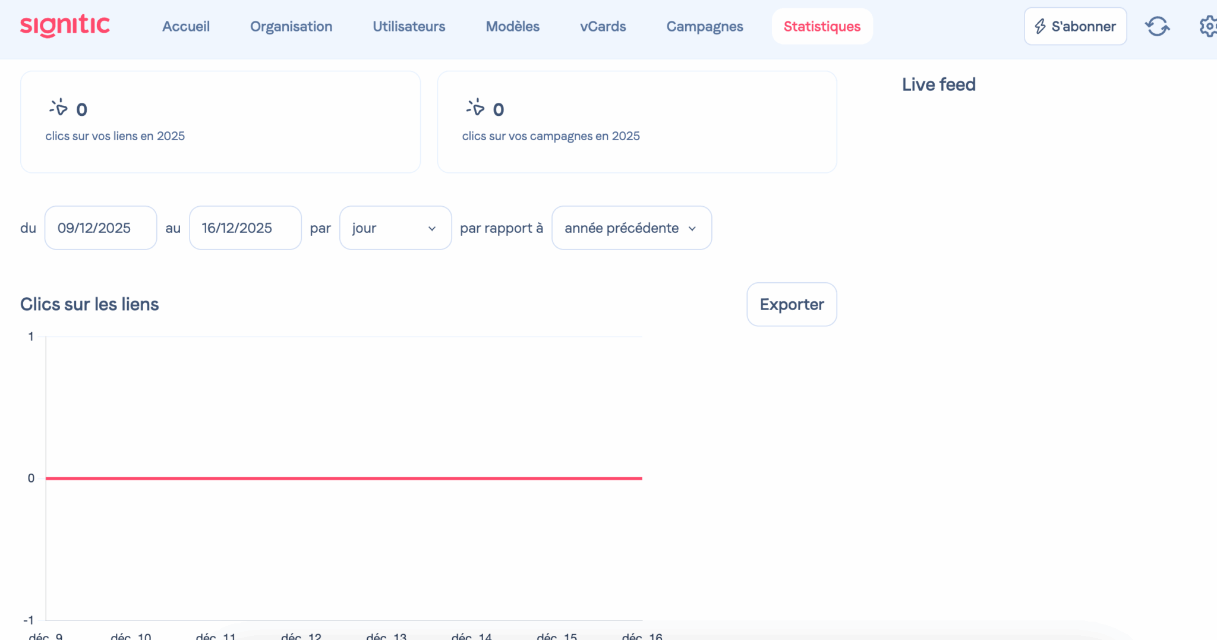Click the 'clics sur vos liens en 2025' text
The width and height of the screenshot is (1217, 640).
point(115,136)
